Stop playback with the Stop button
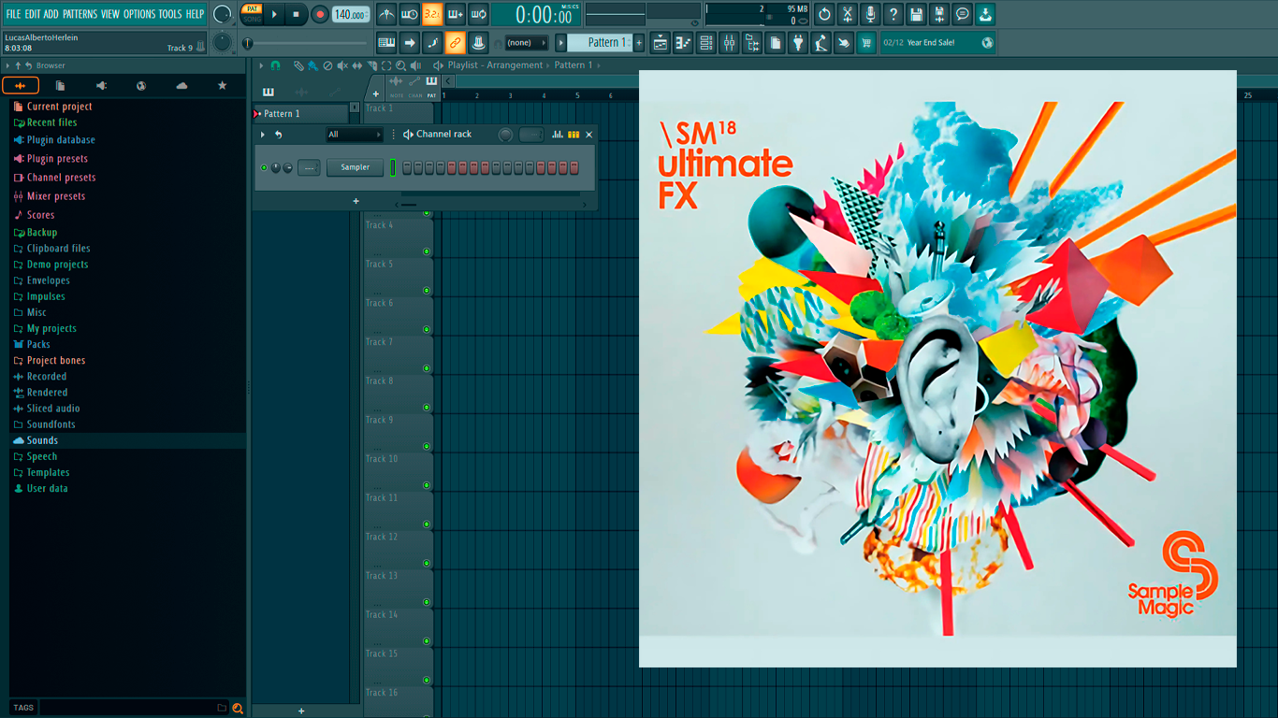 coord(297,14)
